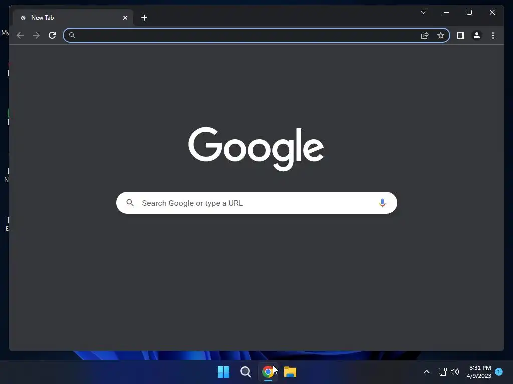Viewport: 513px width, 384px height.
Task: Click the Chrome taskbar icon
Action: (268, 372)
